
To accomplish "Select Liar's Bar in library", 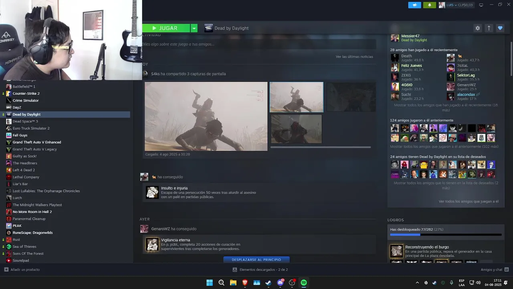I will [x=20, y=184].
